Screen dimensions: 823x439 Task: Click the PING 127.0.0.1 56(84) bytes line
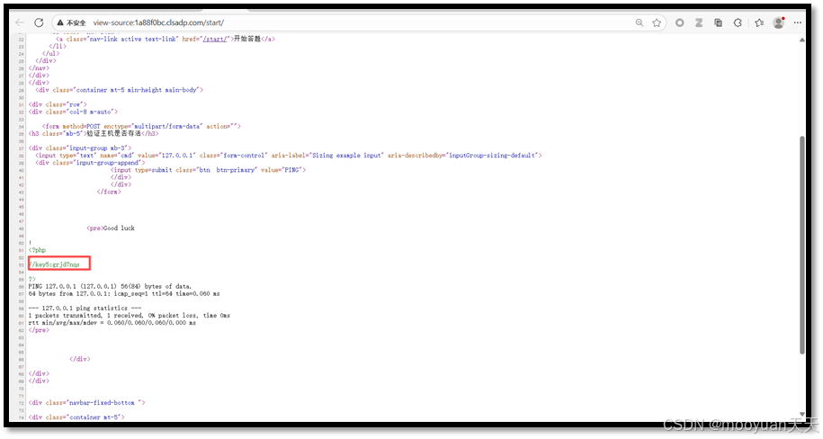tap(111, 286)
